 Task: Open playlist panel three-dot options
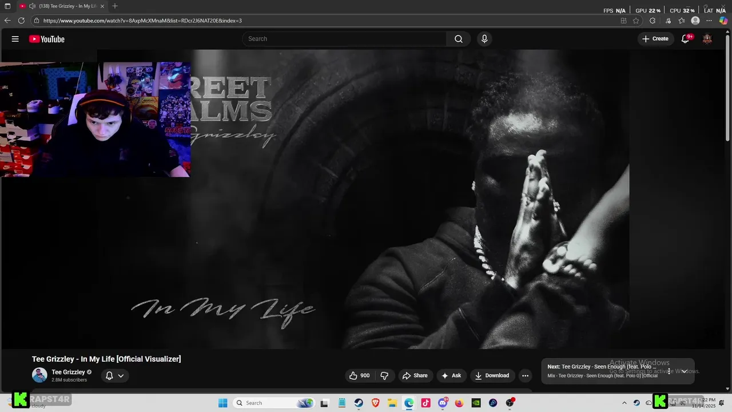click(669, 371)
